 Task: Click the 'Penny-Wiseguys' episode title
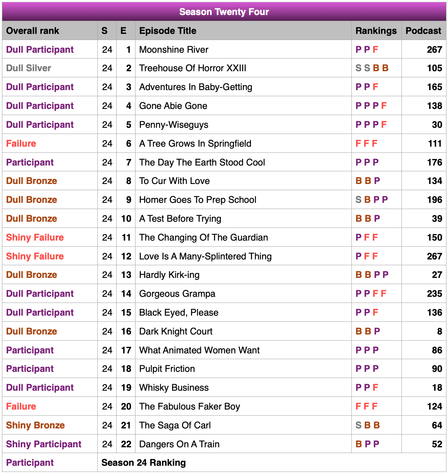click(174, 125)
